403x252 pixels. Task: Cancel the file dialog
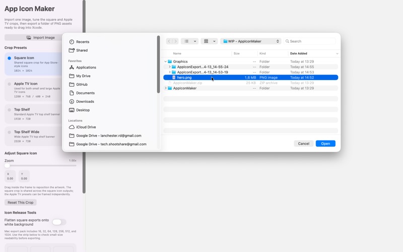(304, 144)
